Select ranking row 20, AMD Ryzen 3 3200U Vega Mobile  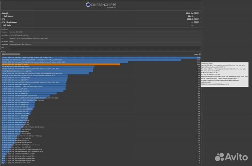click(101, 100)
